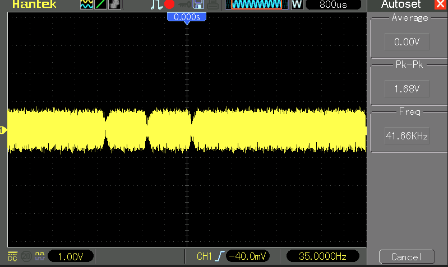Click the pulse trigger status icon
The image size is (448, 267).
[x=156, y=5]
